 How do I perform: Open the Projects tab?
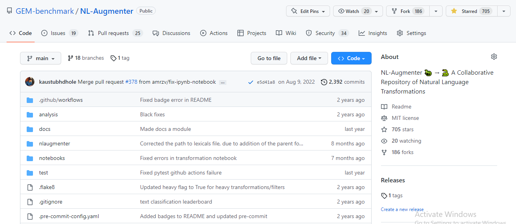(x=252, y=33)
